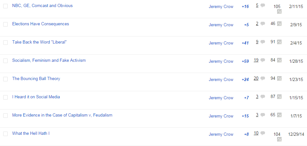Viewport: 307px width, 146px height.
Task: Click the +41 rating on "Take Back the Word Liberal"
Action: pos(245,43)
